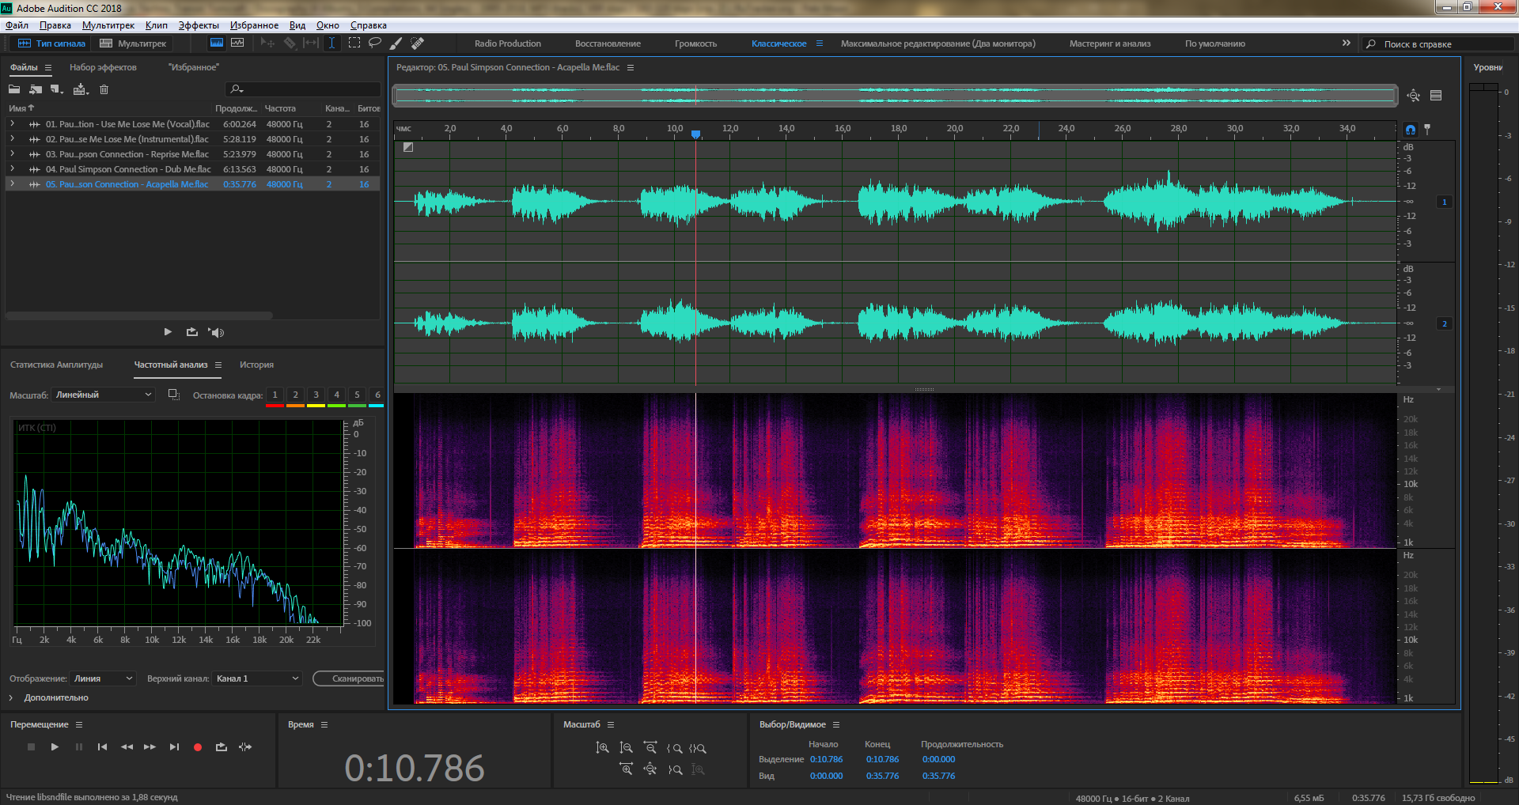
Task: Select the Восстановление workspace
Action: pos(608,43)
